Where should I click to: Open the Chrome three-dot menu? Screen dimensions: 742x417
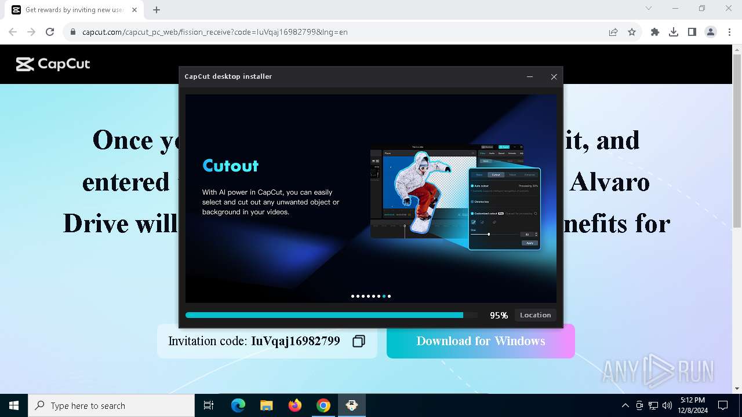coord(729,32)
